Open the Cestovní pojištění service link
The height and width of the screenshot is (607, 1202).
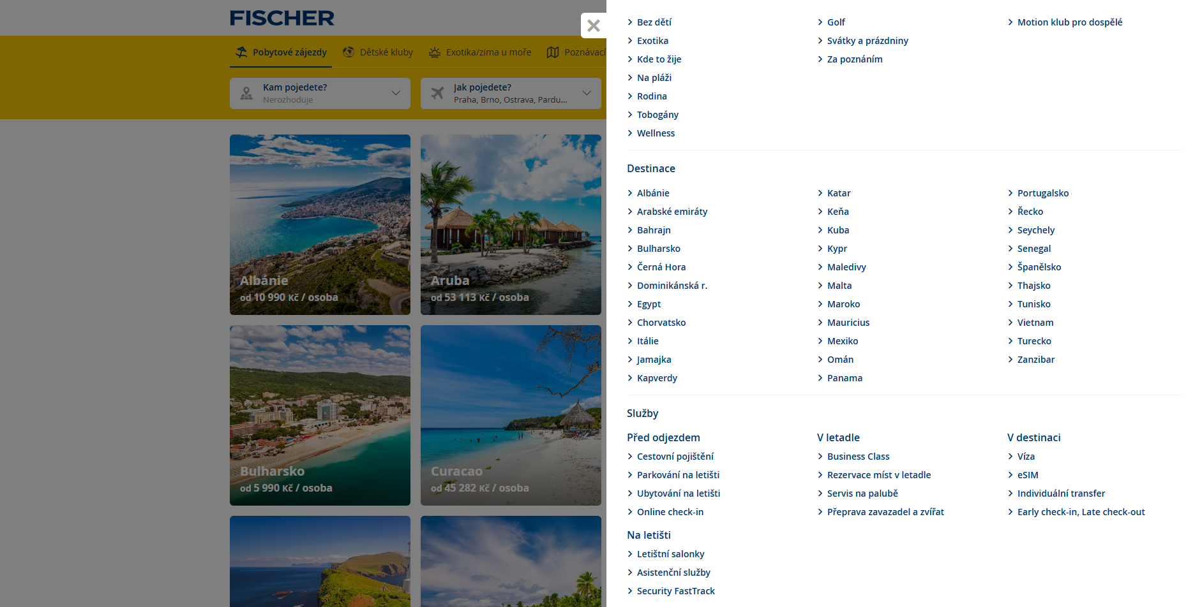tap(675, 457)
